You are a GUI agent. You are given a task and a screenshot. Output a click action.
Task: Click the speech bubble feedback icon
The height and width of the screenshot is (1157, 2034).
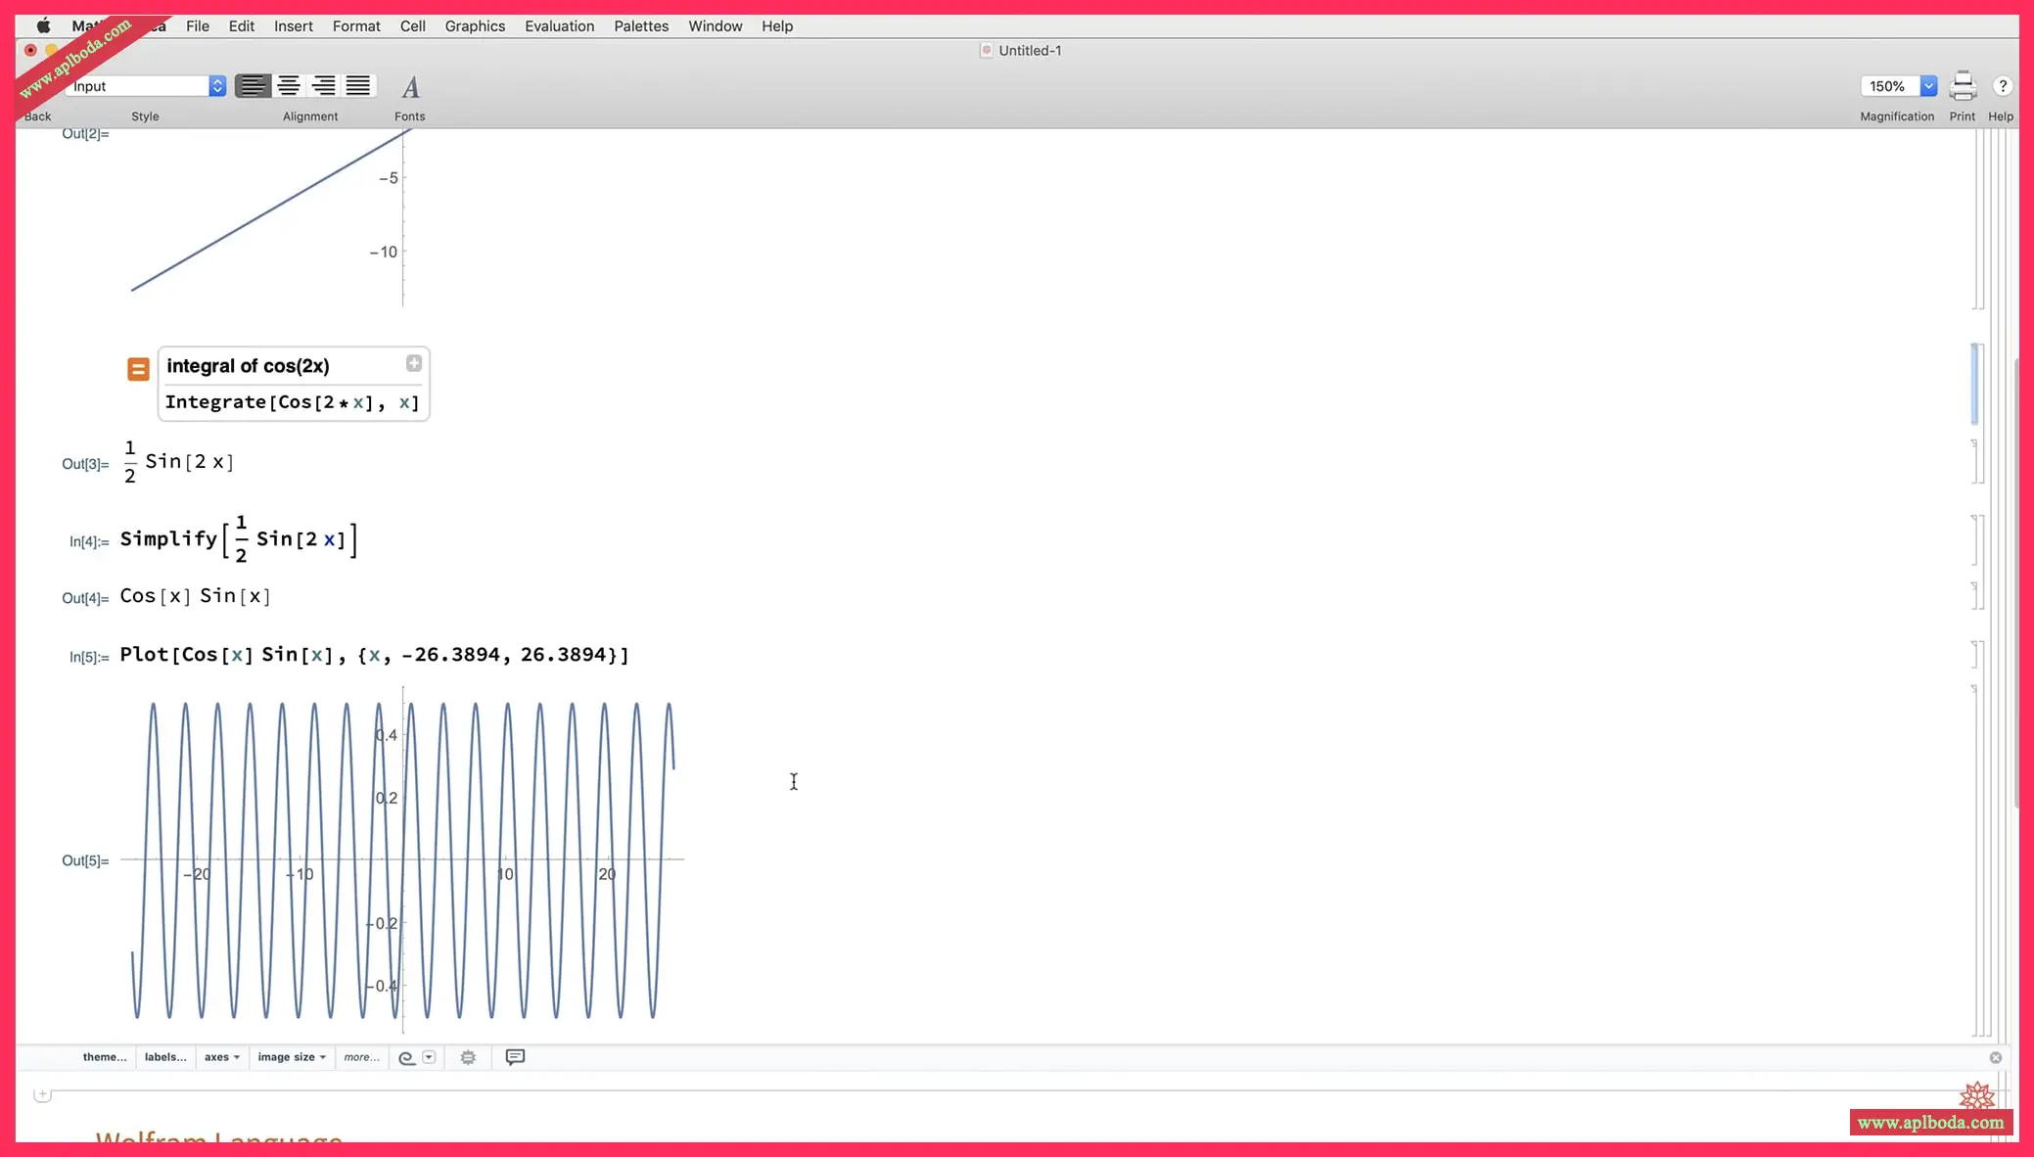click(x=515, y=1056)
